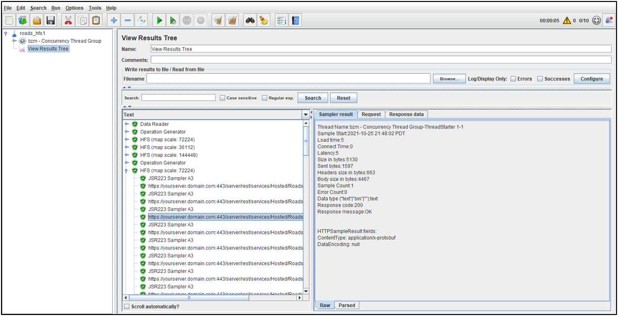Open the Help question mark icon
This screenshot has height=316, width=618.
coord(295,20)
